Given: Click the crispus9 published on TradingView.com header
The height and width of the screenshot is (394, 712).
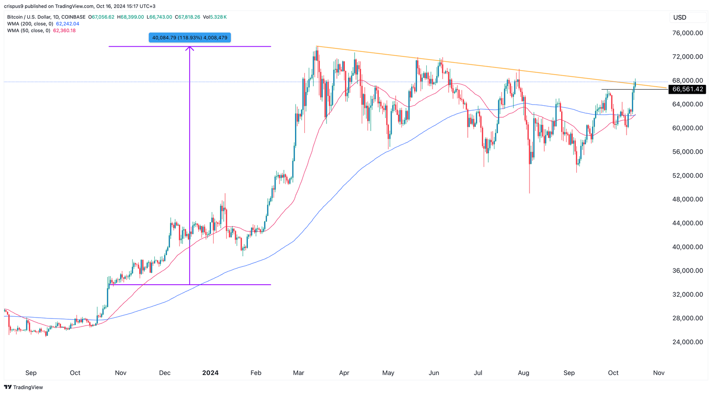Looking at the screenshot, I should point(80,6).
